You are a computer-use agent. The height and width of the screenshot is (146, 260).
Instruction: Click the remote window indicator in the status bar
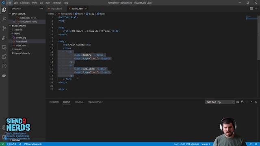[3, 144]
